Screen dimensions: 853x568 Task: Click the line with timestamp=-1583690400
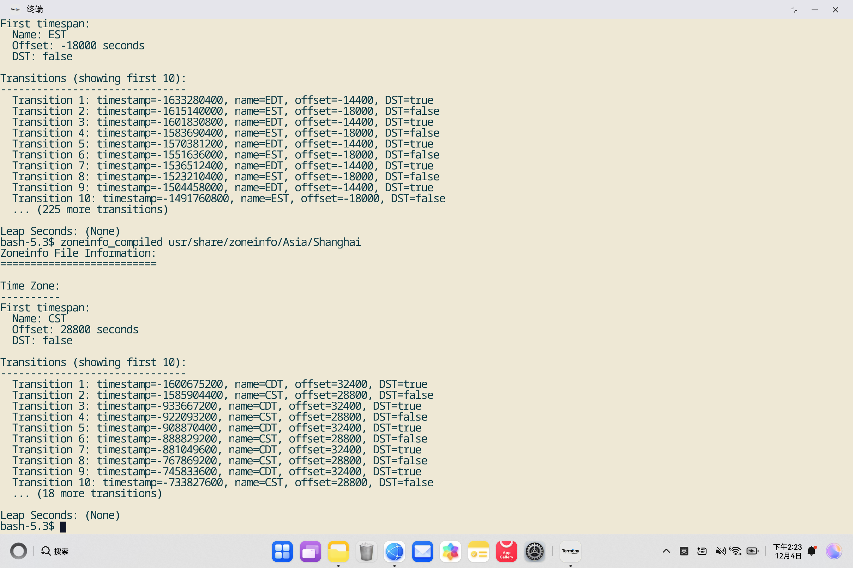click(x=226, y=133)
